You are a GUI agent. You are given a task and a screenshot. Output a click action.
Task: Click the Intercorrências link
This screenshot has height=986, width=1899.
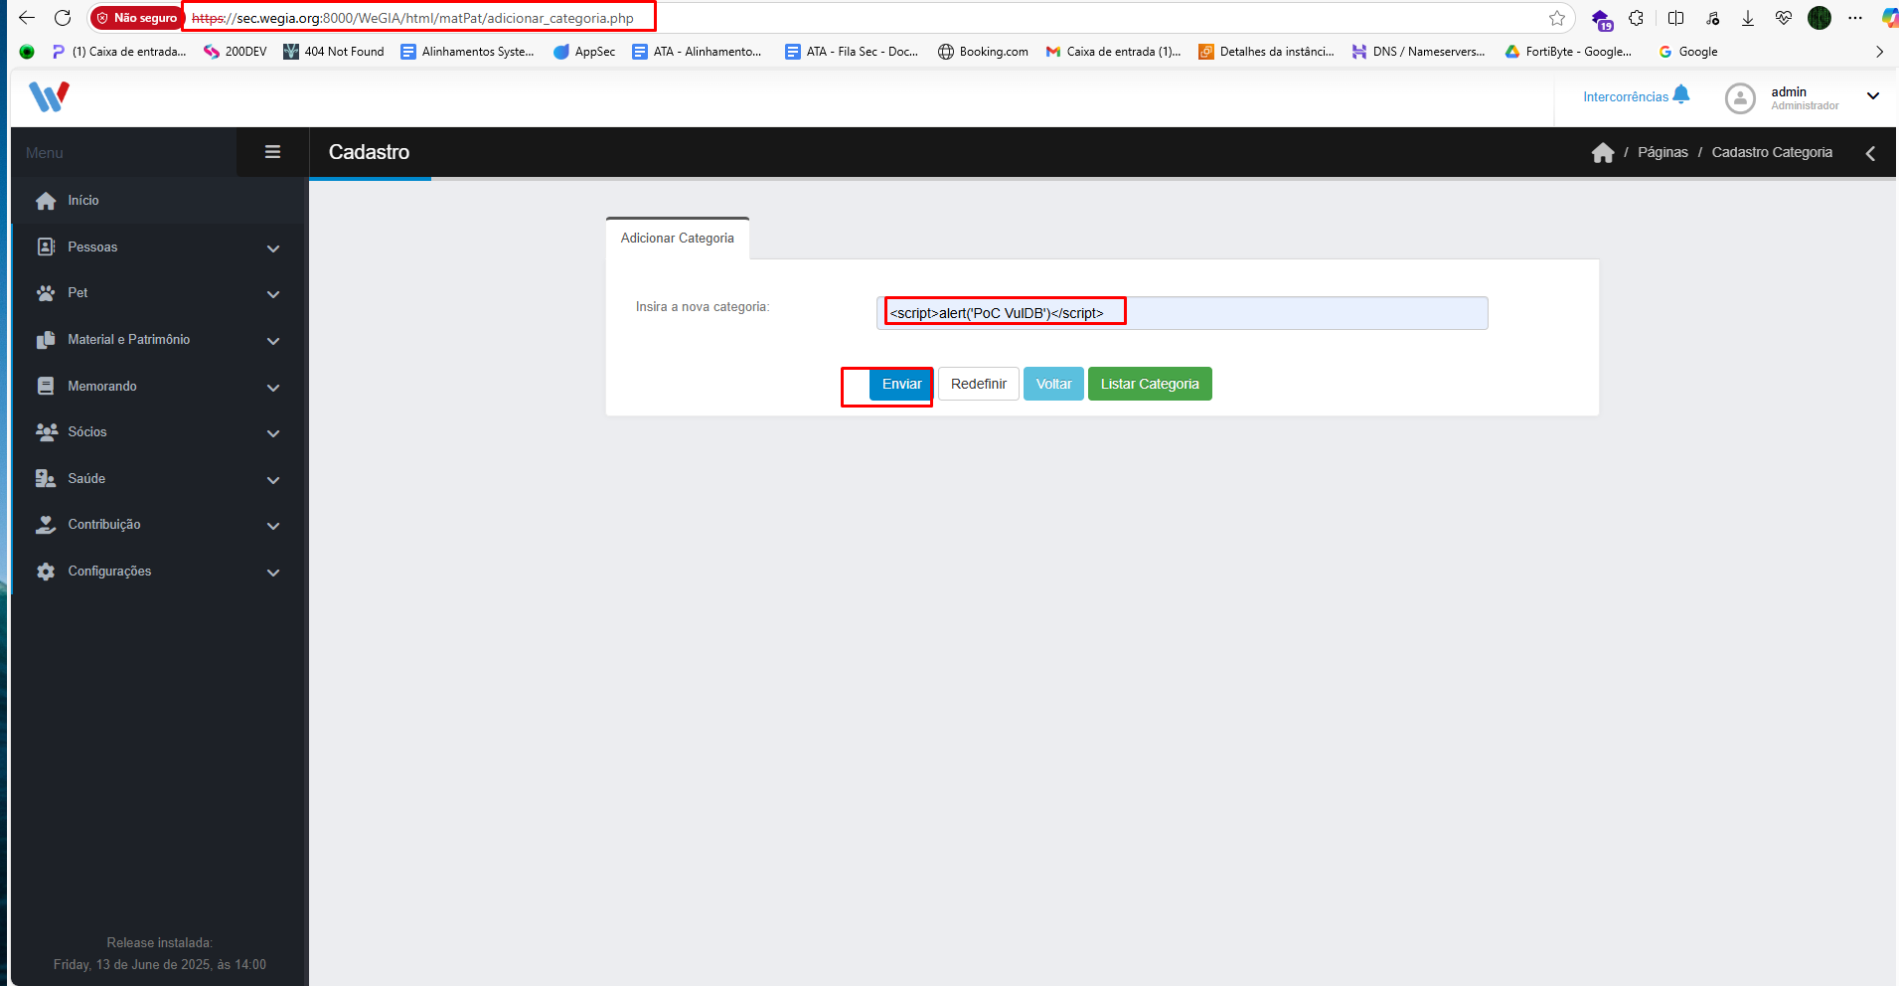pos(1626,96)
